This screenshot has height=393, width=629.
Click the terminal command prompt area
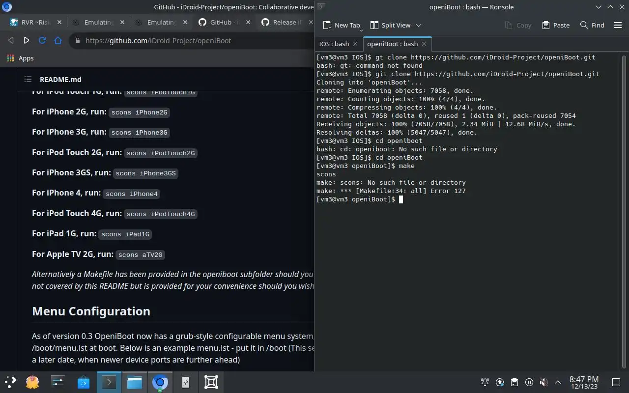tap(401, 199)
